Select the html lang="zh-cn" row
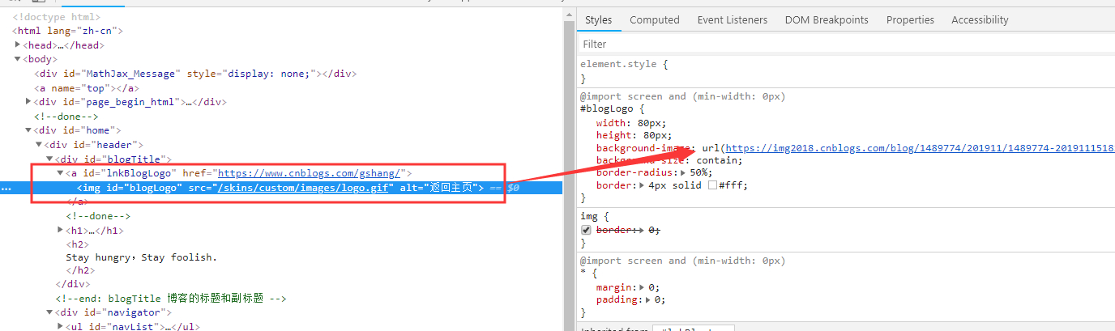Image resolution: width=1115 pixels, height=331 pixels. click(68, 31)
